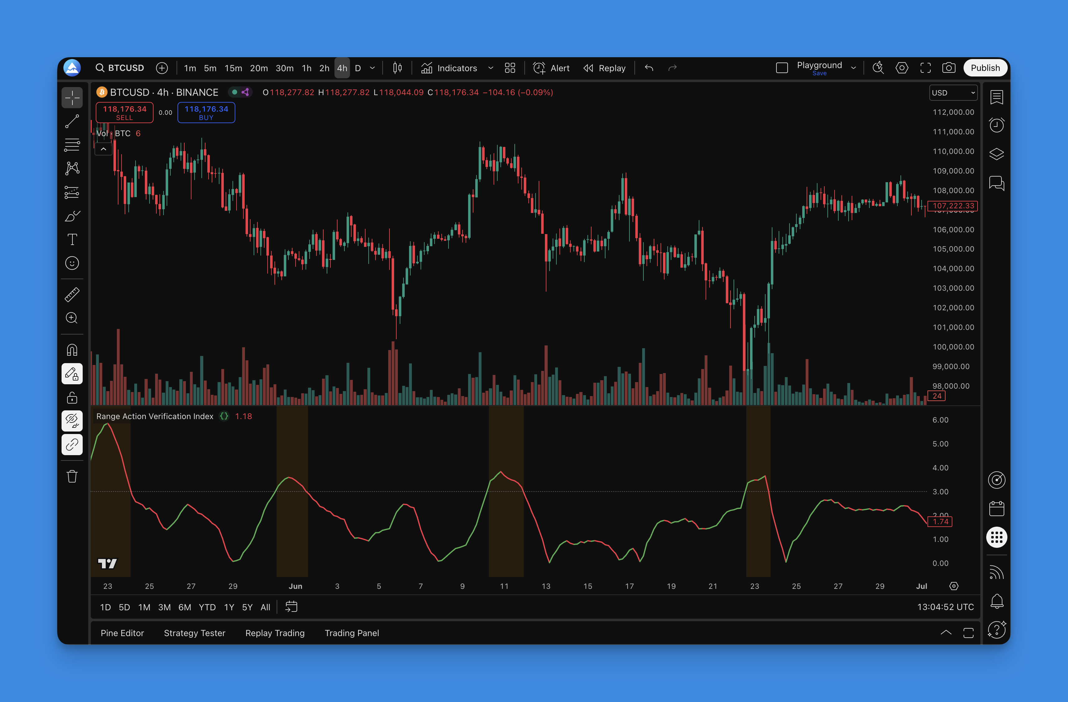Click the Publish button
1068x702 pixels.
click(x=985, y=68)
